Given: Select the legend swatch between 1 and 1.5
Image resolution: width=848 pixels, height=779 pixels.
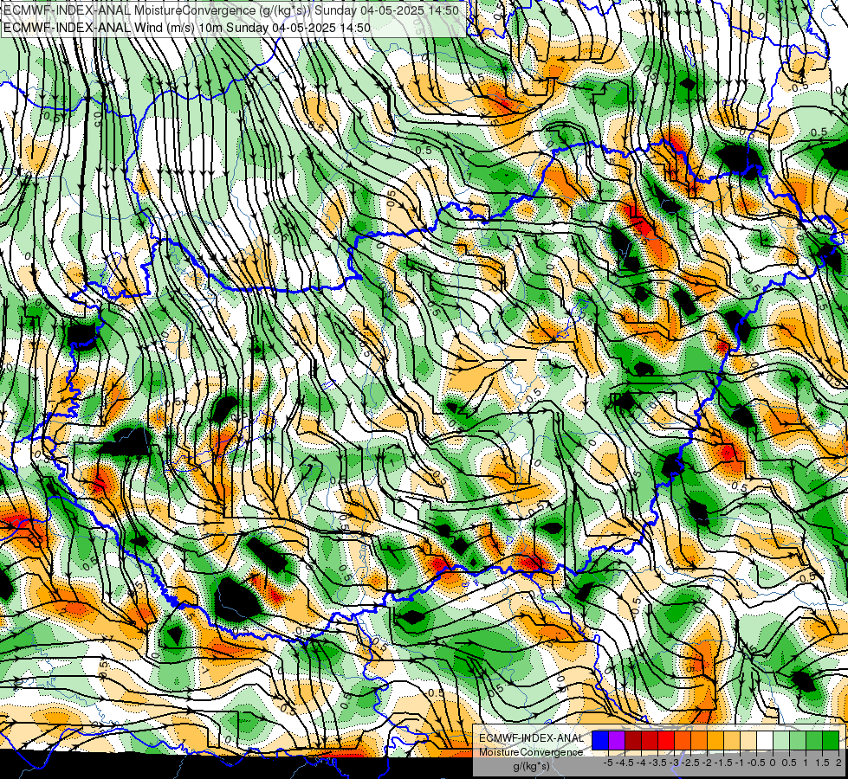Looking at the screenshot, I should pos(814,740).
